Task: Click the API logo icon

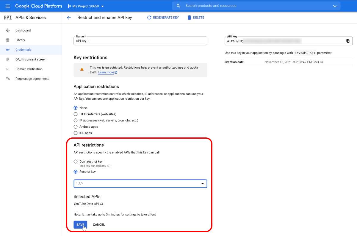Action: pos(8,18)
